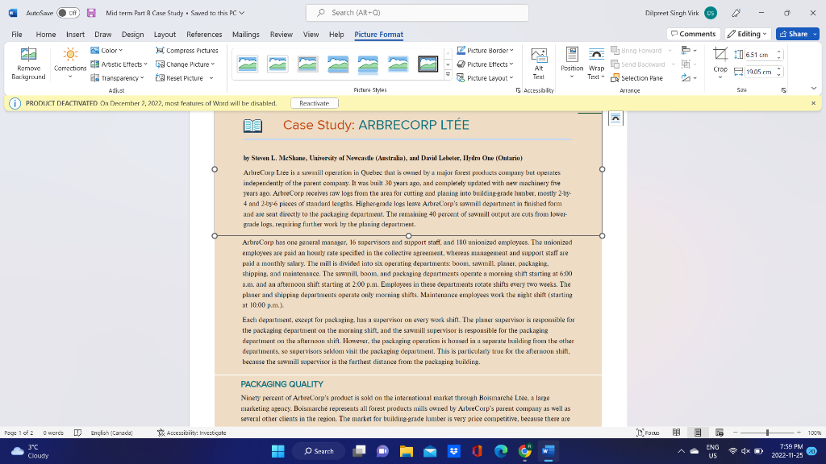Image resolution: width=826 pixels, height=464 pixels.
Task: Open account Dilpreet Singh Virk
Action: [681, 13]
